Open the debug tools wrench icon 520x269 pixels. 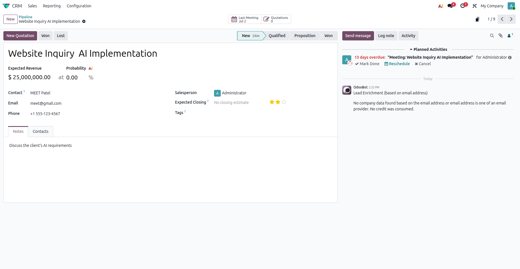point(474,6)
